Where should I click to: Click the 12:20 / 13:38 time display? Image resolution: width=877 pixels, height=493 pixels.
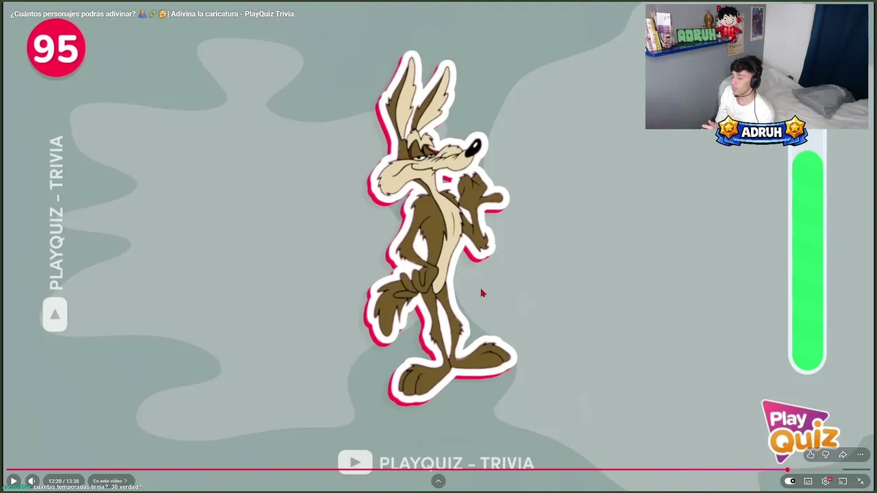pos(64,481)
